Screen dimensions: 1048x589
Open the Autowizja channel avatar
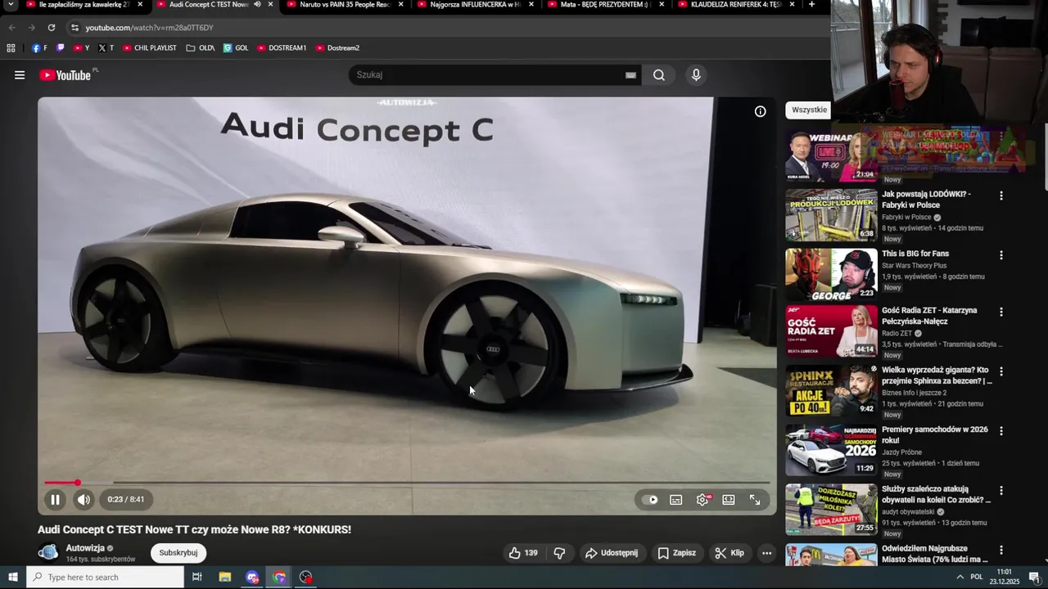tap(48, 553)
